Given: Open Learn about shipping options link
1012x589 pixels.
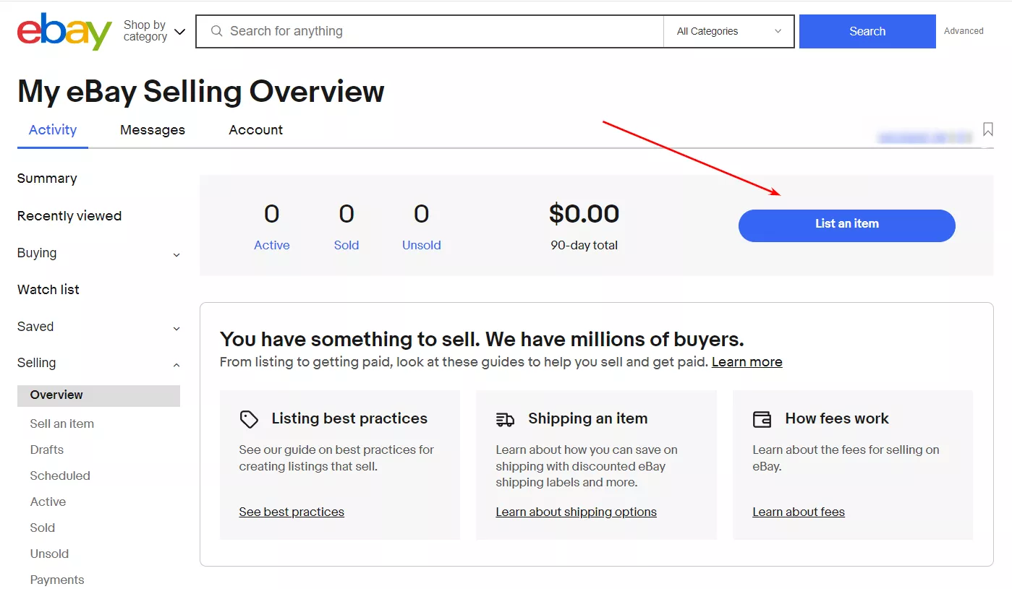Looking at the screenshot, I should point(577,512).
